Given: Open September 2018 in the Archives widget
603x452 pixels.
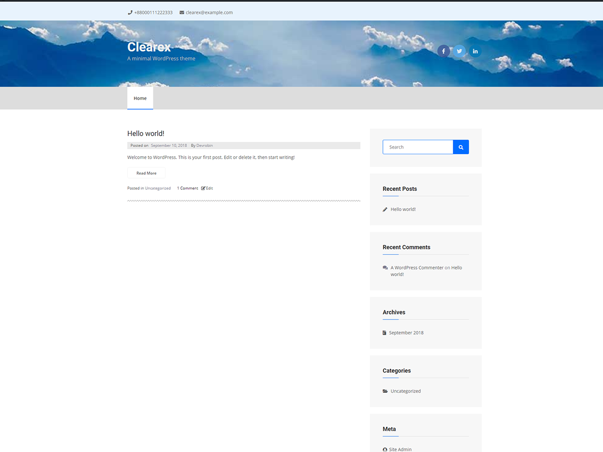Looking at the screenshot, I should coord(406,332).
